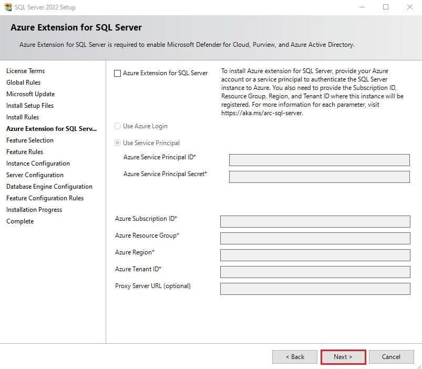Click the page heading Azure Extension for SQL Server
422x369 pixels.
click(76, 27)
